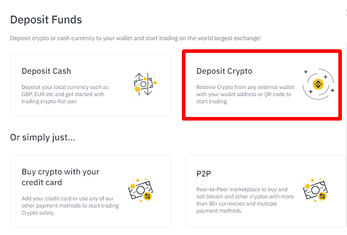Click the Deposit Cash local currency description
Screen dimensions: 347x235
click(65, 94)
